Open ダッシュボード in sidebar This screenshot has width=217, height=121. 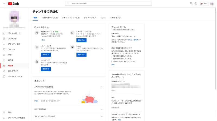coord(14,33)
